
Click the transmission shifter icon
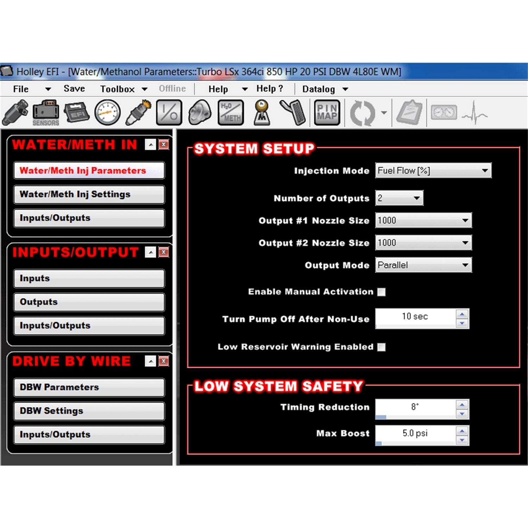262,113
